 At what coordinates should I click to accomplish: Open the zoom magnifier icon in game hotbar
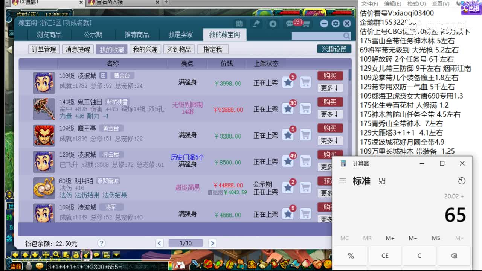click(x=56, y=255)
